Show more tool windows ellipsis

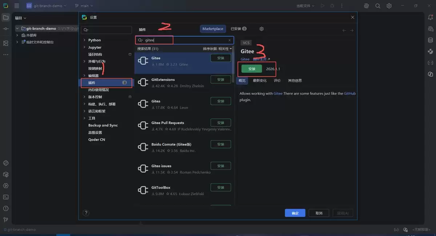tap(5, 55)
